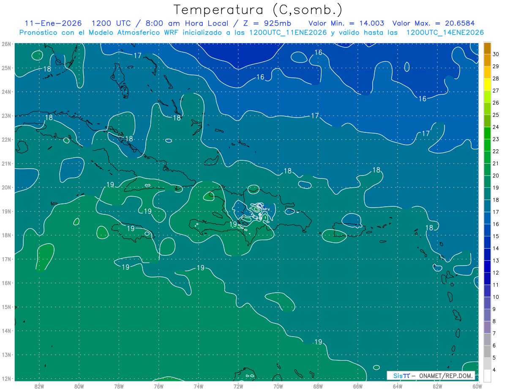Select the white swatch at the legend bottom
507x392 pixels.
[487, 376]
